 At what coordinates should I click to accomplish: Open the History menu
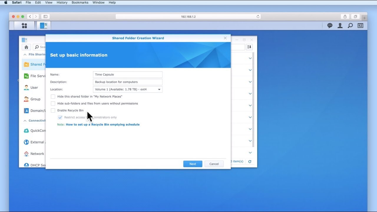(62, 2)
